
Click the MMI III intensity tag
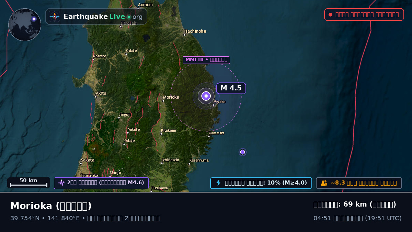(206, 60)
